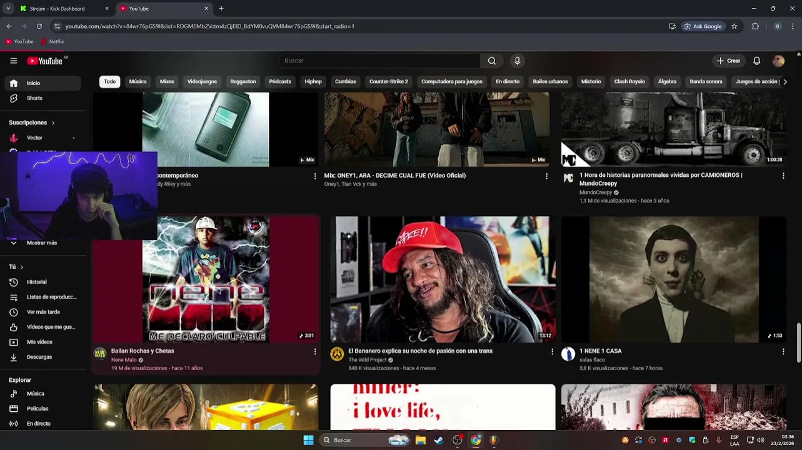
Task: Open options for Bailan Rochas y Chetas video
Action: click(x=315, y=352)
